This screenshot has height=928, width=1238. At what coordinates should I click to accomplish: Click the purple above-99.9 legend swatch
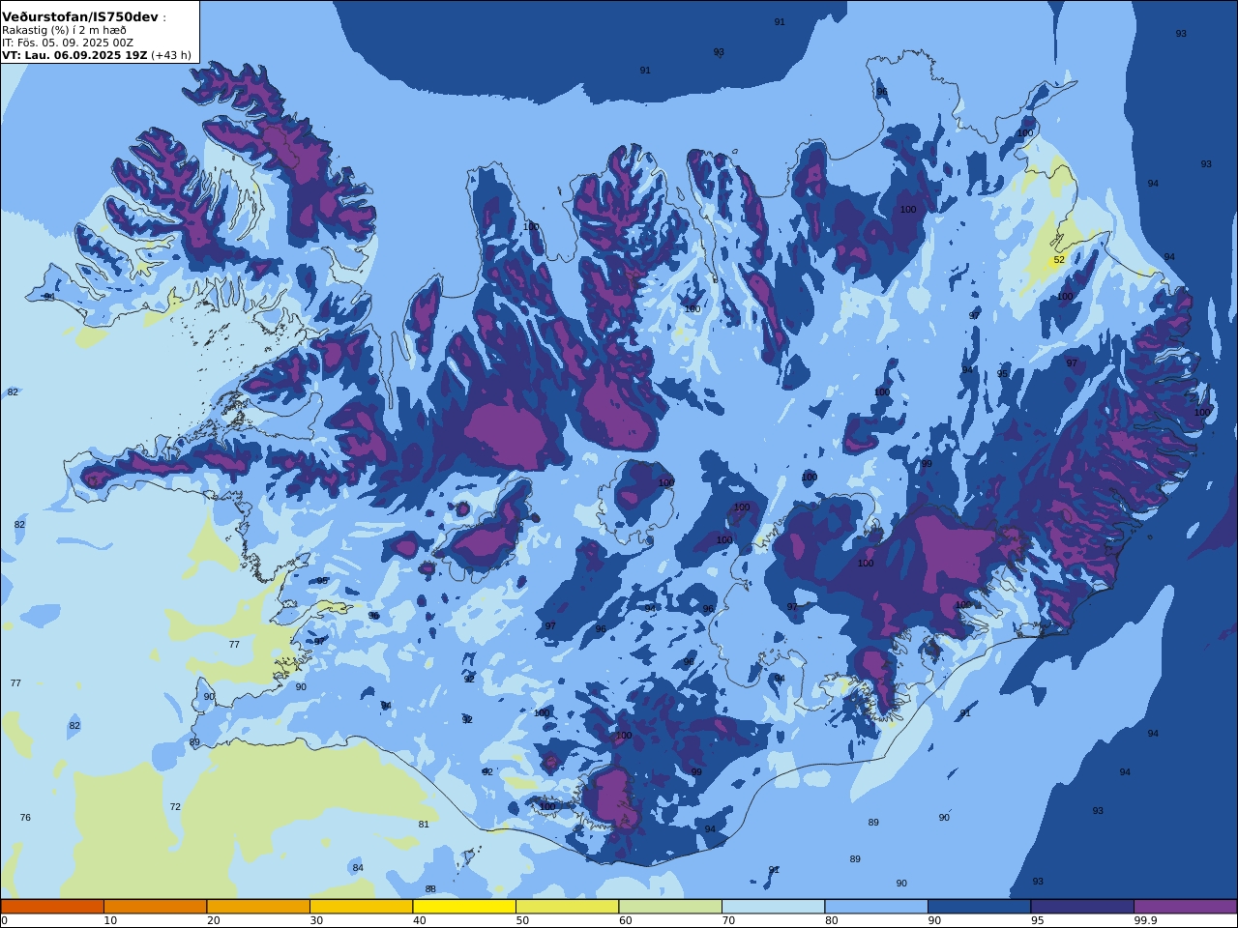click(x=1185, y=907)
